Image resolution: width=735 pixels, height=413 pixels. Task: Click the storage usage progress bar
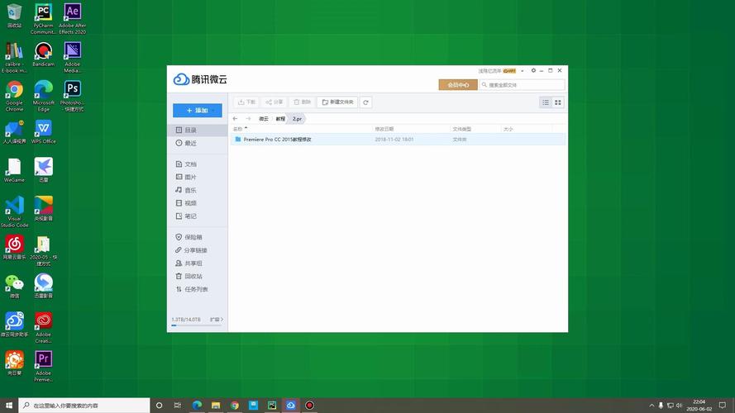click(x=198, y=325)
